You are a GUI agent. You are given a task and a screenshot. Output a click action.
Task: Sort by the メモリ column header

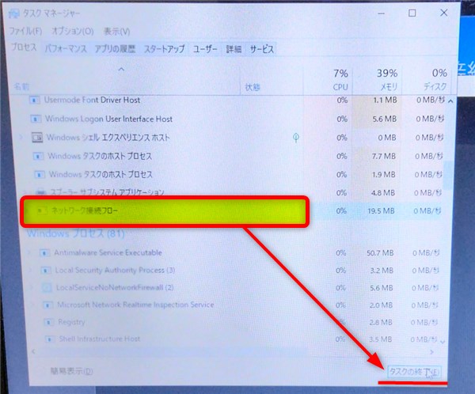coord(389,87)
